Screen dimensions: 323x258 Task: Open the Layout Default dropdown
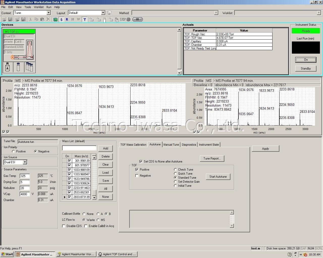click(x=103, y=13)
